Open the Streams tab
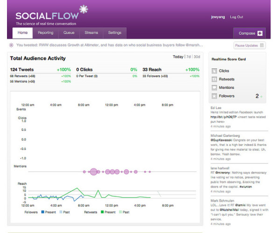280x233 pixels. click(x=91, y=33)
